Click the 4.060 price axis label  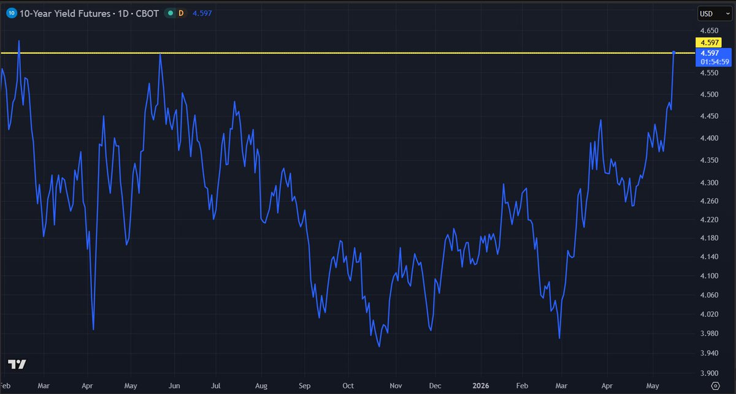pyautogui.click(x=709, y=295)
